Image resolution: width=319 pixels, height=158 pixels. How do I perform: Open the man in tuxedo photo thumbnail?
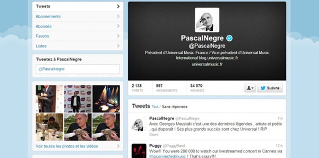coord(78,99)
